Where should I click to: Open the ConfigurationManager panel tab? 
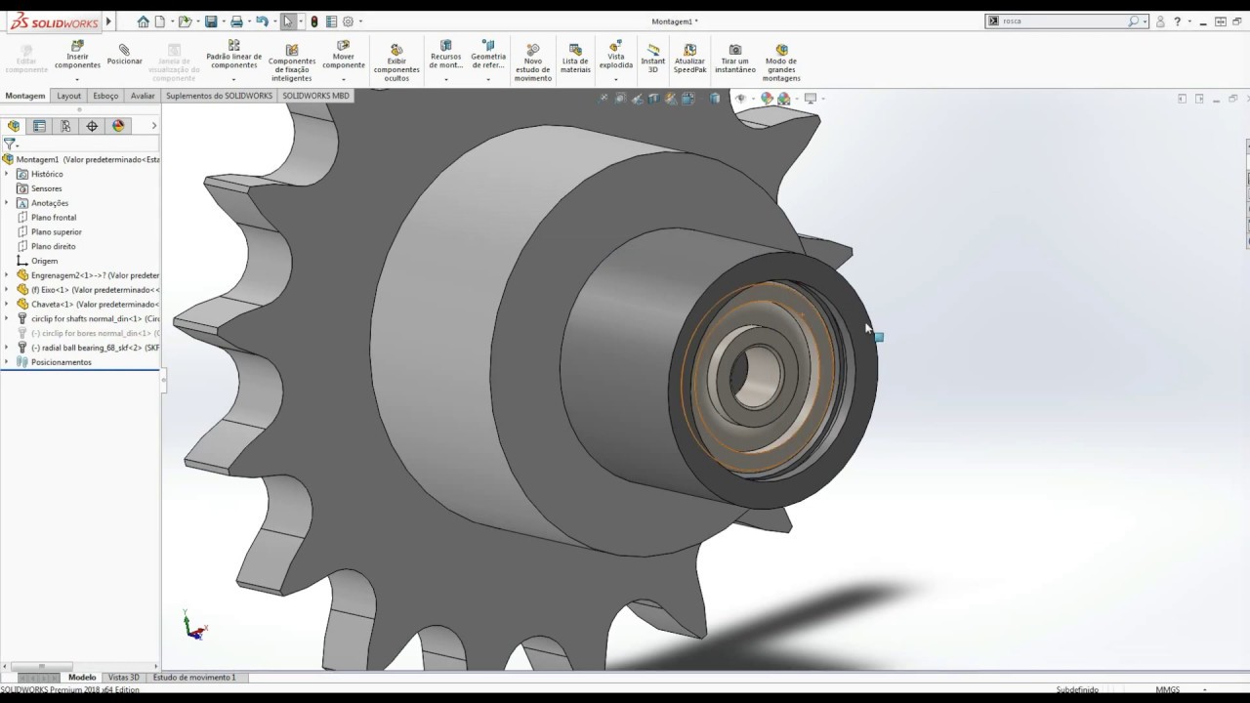coord(65,126)
